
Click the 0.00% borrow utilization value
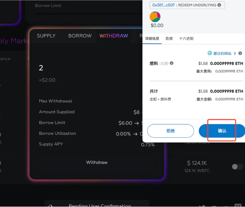click(x=123, y=134)
